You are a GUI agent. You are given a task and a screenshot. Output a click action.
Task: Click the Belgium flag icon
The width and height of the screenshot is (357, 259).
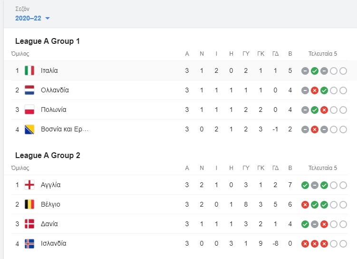pyautogui.click(x=29, y=204)
